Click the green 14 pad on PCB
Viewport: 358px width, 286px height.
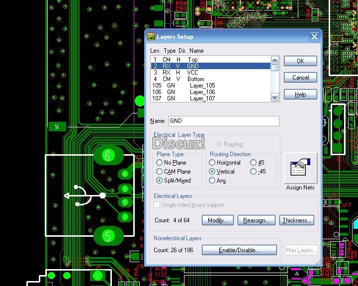(57, 127)
